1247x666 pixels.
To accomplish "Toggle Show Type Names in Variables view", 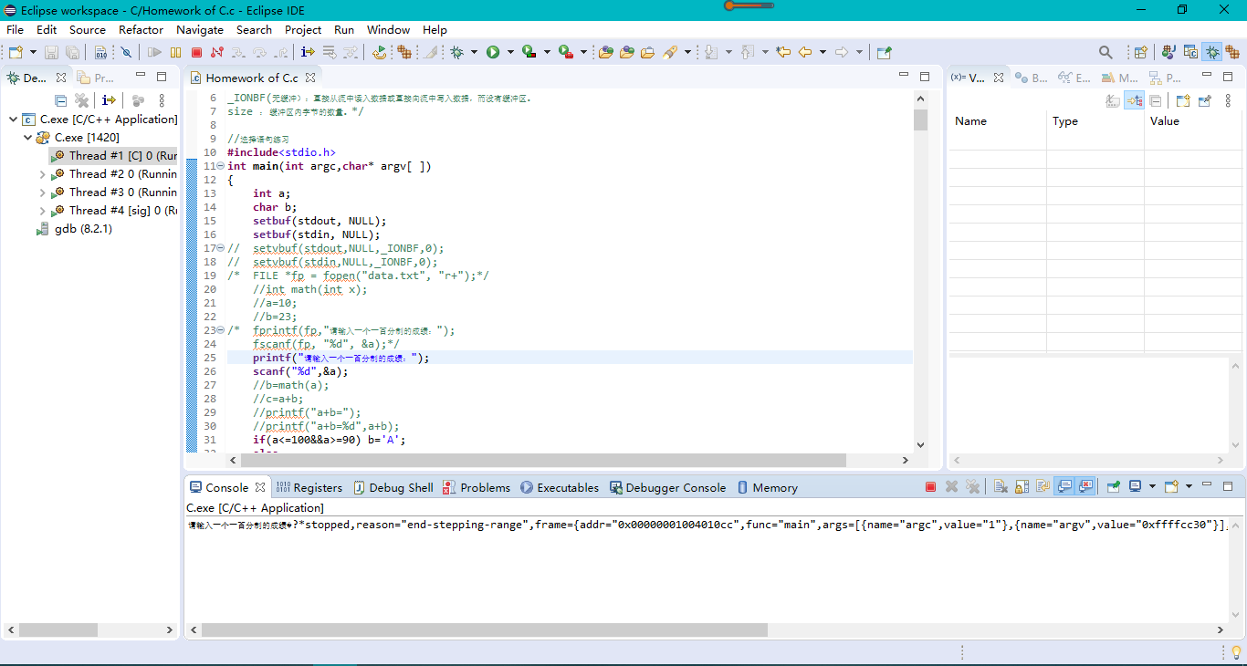I will [x=1112, y=100].
